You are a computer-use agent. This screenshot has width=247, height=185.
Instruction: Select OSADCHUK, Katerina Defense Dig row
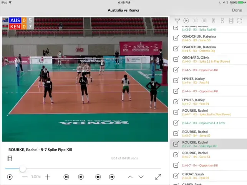coord(209,49)
